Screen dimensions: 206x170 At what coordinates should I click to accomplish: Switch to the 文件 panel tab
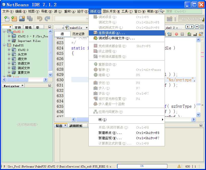pos(18,27)
